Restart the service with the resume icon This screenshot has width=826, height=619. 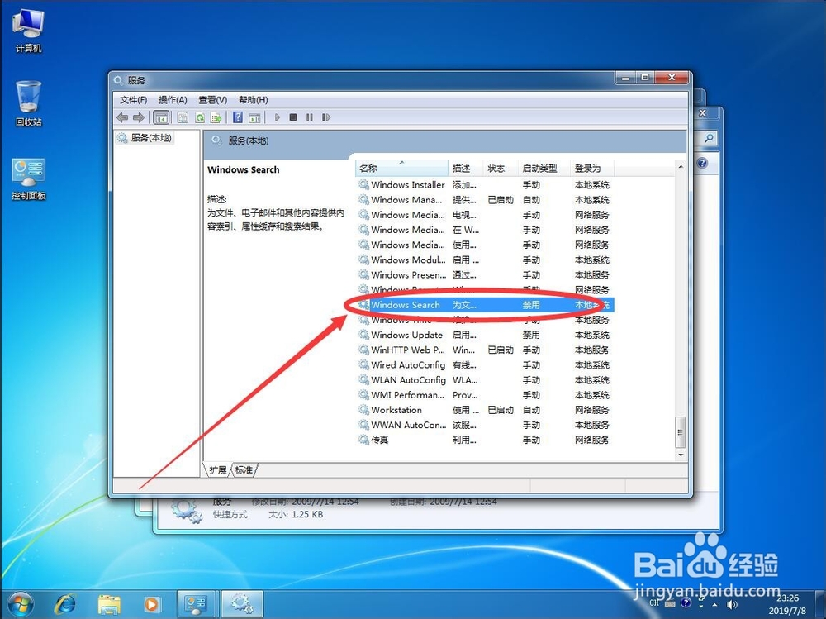pyautogui.click(x=325, y=117)
